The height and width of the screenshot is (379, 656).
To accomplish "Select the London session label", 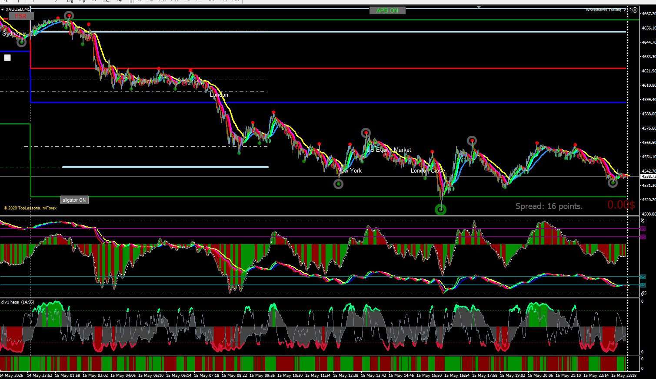I will [x=219, y=95].
